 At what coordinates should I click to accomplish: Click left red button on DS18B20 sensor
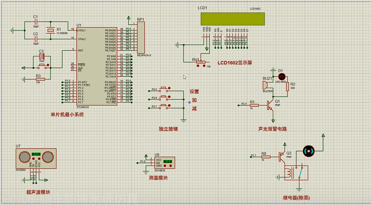coord(166,166)
